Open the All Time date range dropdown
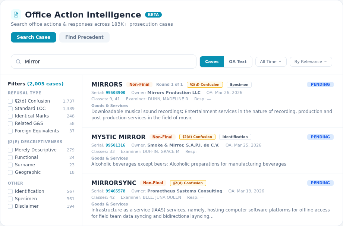 pyautogui.click(x=271, y=62)
